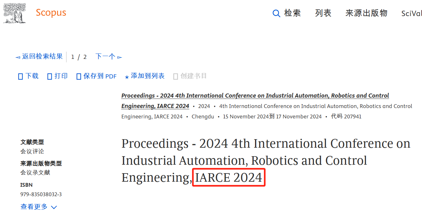
Task: Click the 保存到 PDF icon
Action: (x=79, y=77)
